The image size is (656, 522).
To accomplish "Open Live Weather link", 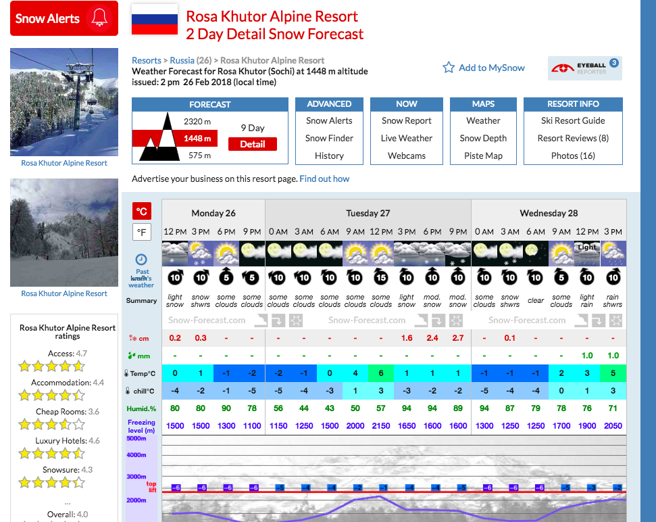I will [407, 138].
